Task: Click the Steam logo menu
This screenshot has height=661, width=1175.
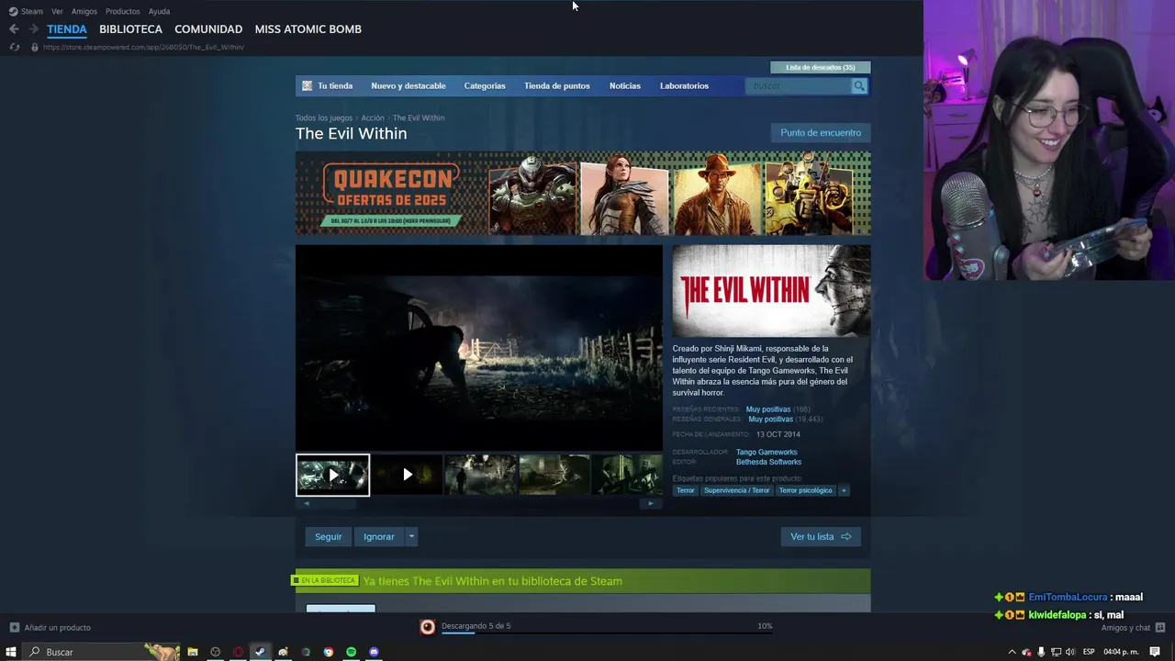Action: (13, 11)
